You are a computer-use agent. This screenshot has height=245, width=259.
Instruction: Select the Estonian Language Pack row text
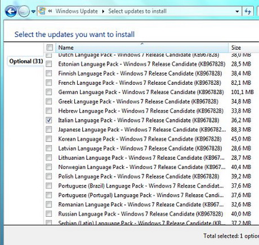click(x=142, y=64)
